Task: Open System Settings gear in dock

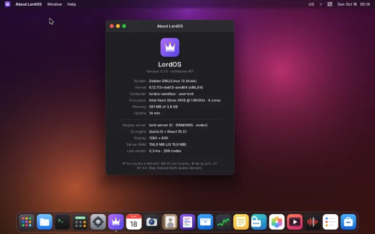Action: tap(98, 222)
